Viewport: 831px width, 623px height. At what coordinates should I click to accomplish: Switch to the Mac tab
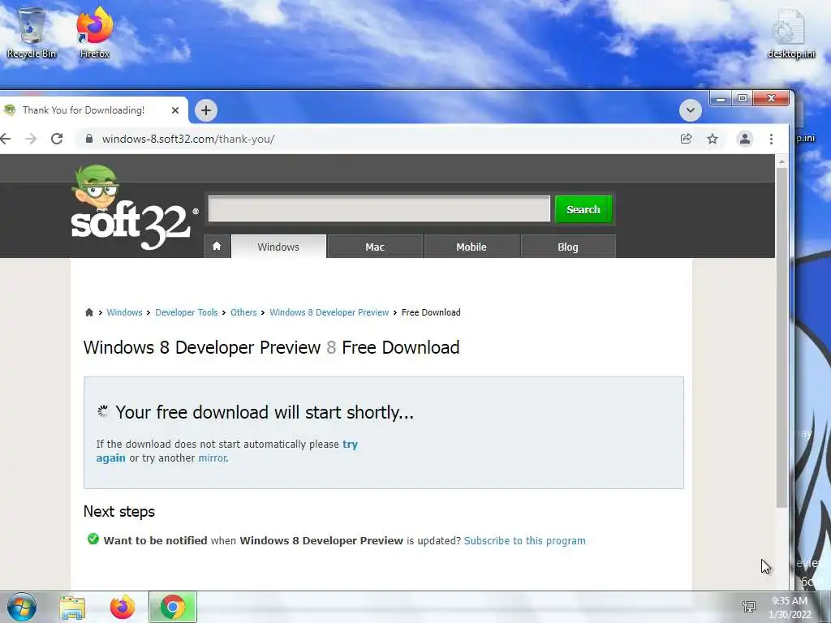pos(375,247)
